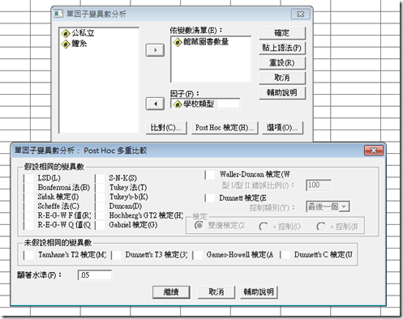Click 取消 in the Post Hoc dialog

[217, 292]
